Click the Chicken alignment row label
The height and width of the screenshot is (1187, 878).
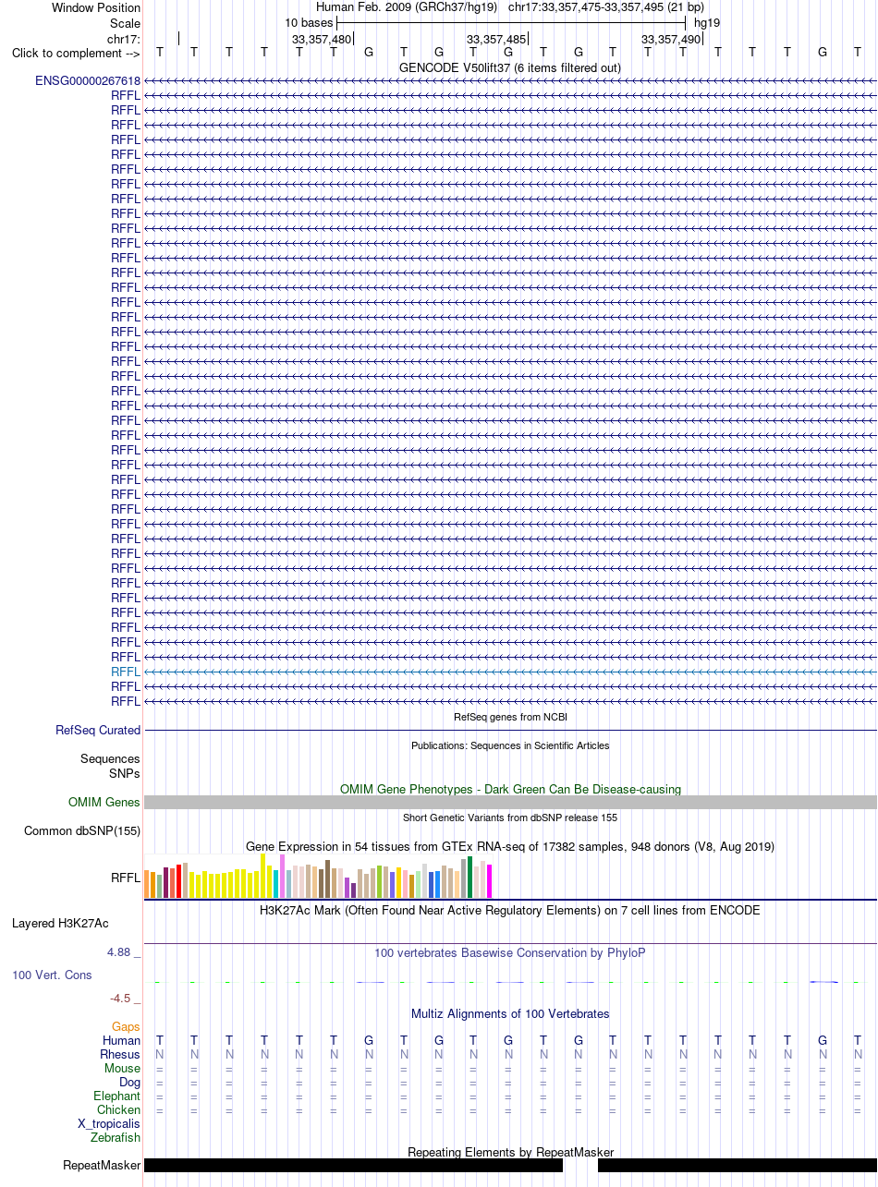click(x=119, y=1109)
